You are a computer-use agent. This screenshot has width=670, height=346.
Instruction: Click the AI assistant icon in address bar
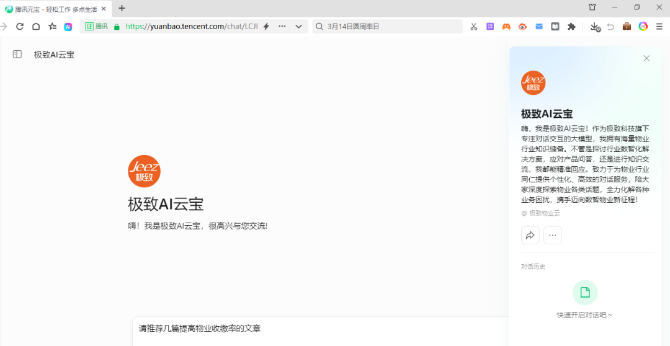tap(68, 27)
